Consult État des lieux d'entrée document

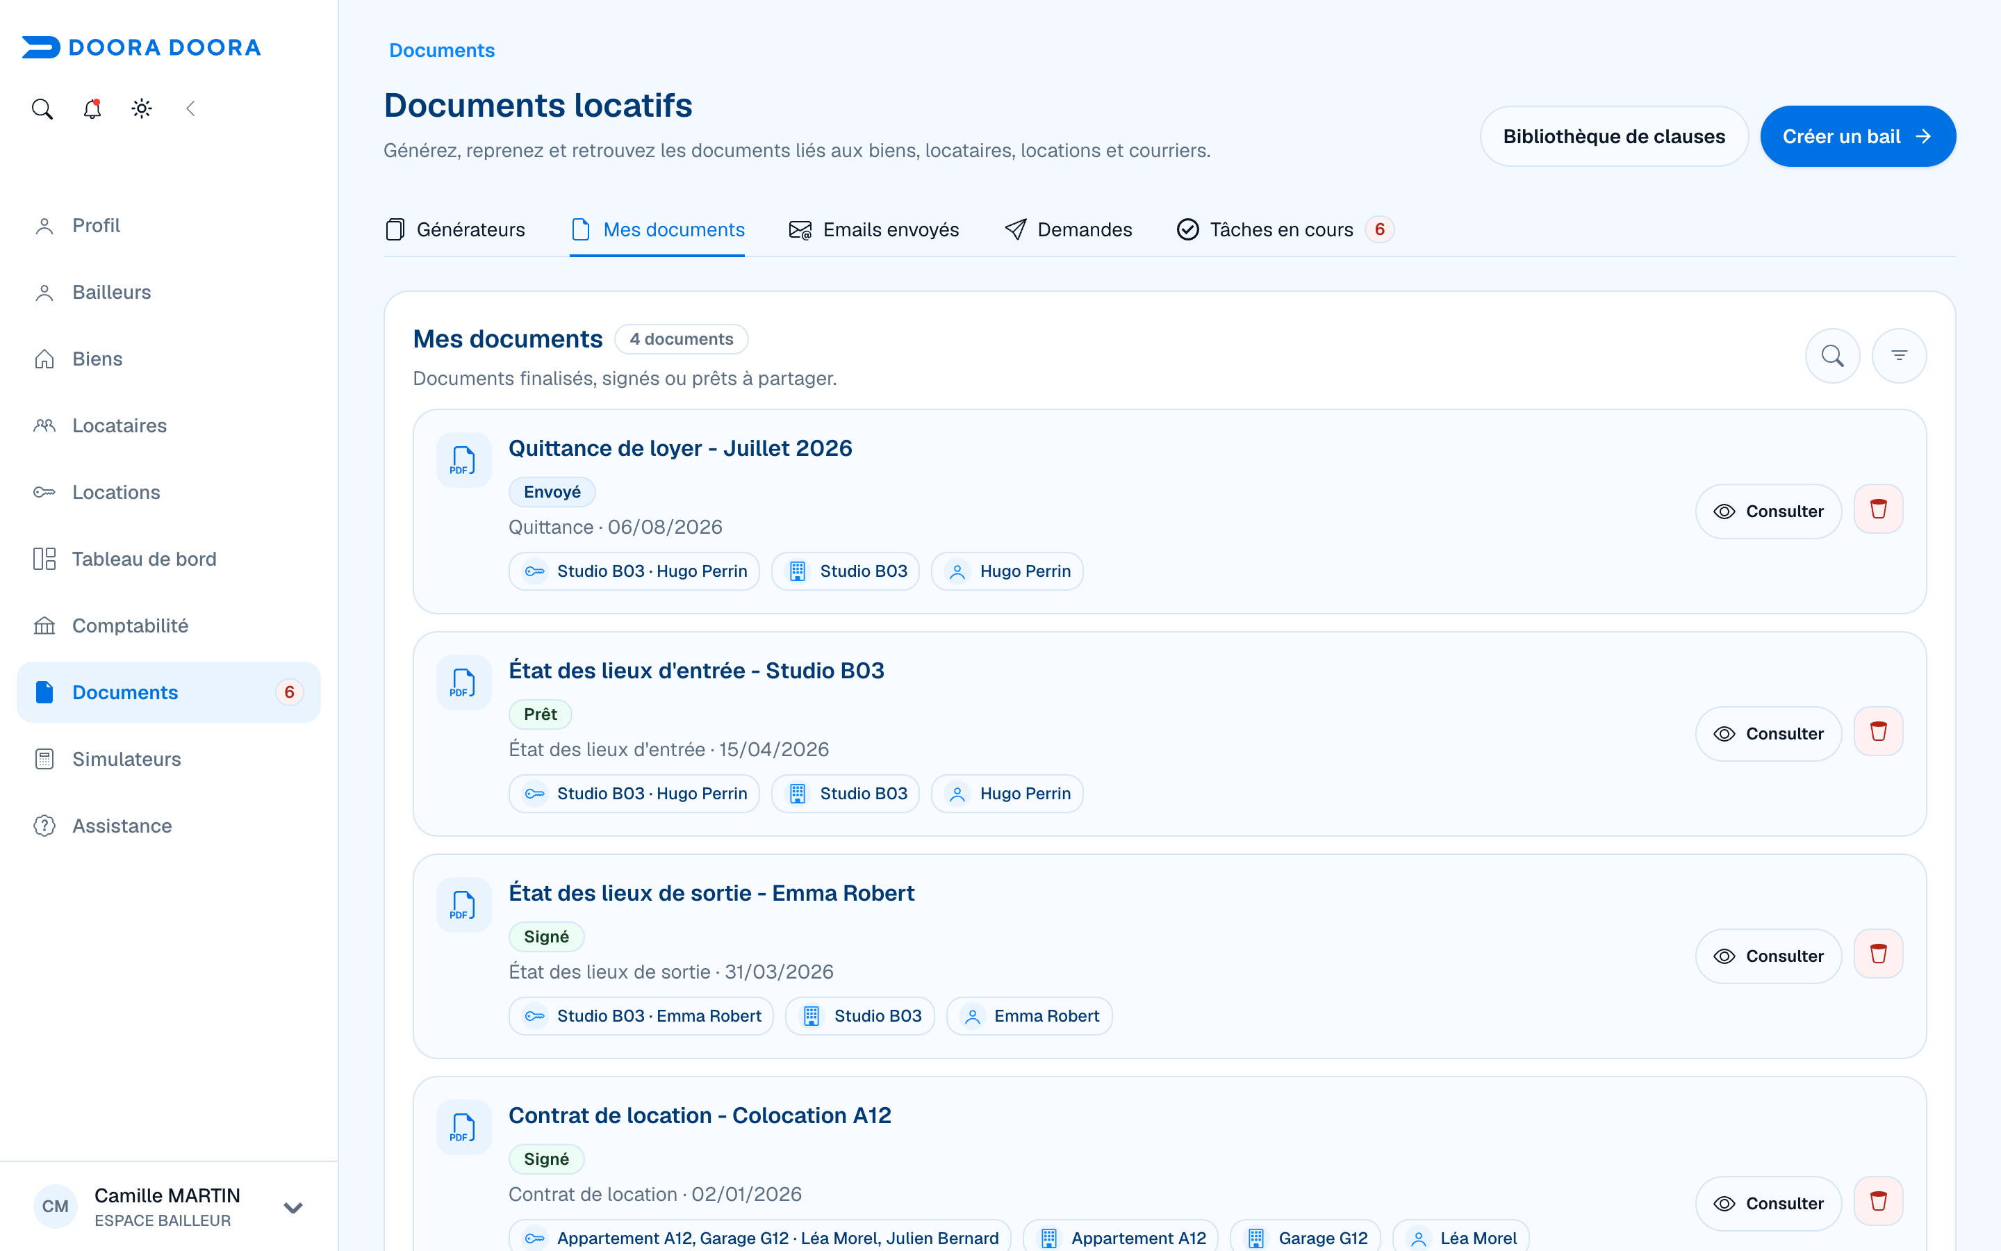pos(1769,734)
